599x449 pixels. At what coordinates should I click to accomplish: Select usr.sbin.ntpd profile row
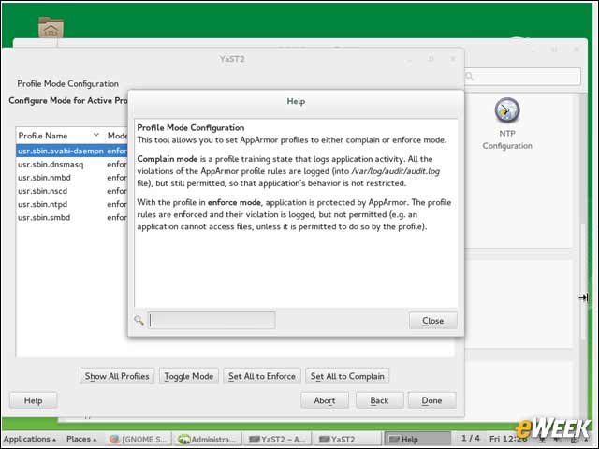pos(72,204)
